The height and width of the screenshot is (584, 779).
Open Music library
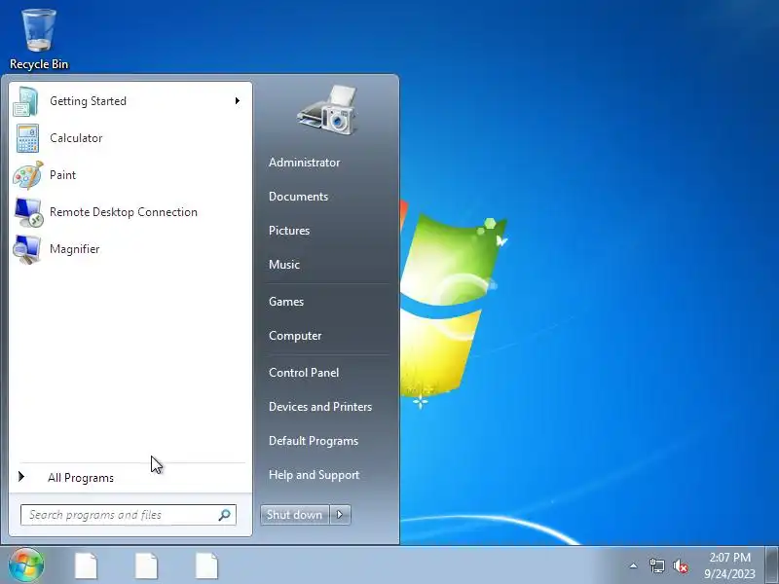283,265
